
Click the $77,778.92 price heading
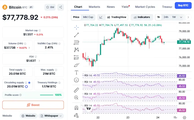click(20, 17)
